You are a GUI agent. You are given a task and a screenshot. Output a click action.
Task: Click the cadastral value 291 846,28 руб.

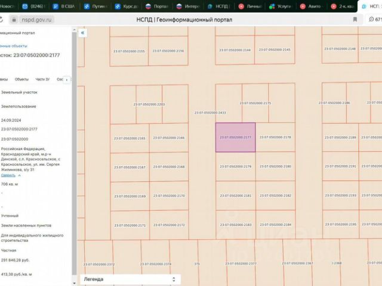pyautogui.click(x=15, y=260)
